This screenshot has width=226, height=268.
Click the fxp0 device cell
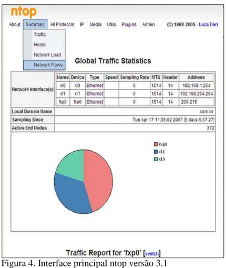pos(77,102)
